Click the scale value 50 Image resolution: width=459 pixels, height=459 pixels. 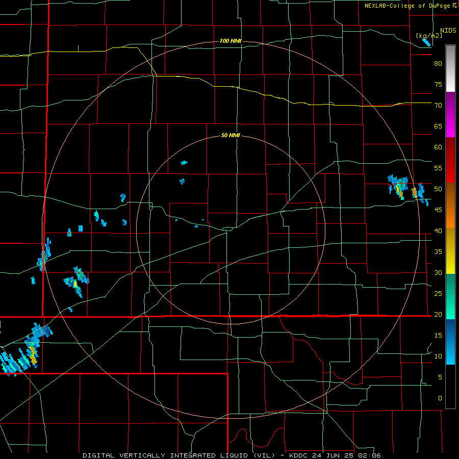click(x=438, y=189)
